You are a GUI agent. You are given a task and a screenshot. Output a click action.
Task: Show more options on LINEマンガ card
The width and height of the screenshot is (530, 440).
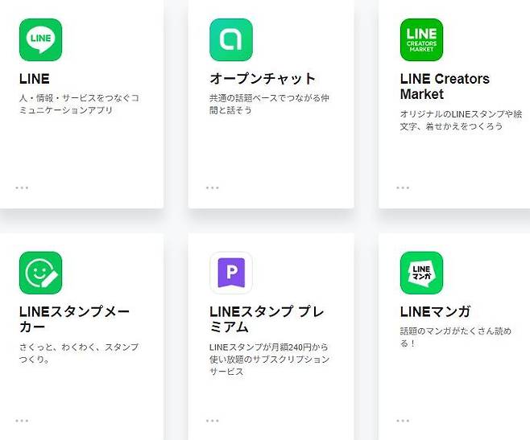[x=403, y=420]
